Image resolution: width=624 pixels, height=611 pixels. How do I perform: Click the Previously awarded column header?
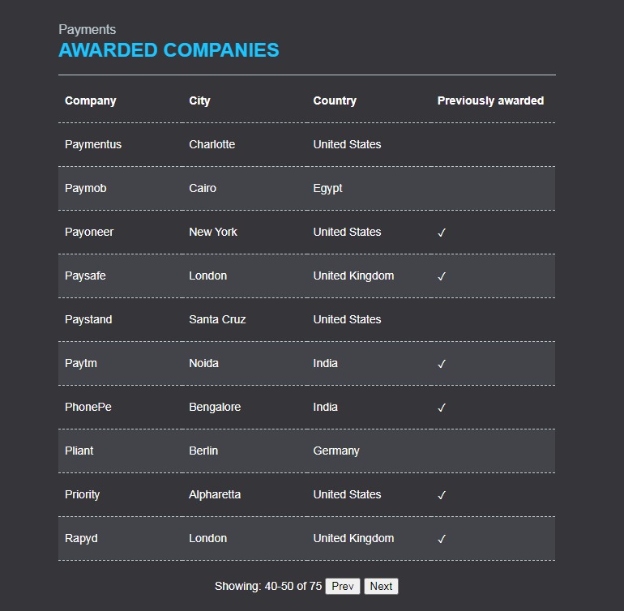[x=490, y=100]
